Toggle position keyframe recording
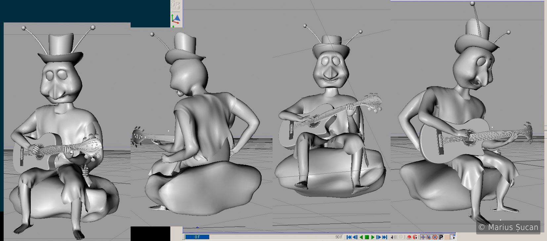 (x=423, y=237)
